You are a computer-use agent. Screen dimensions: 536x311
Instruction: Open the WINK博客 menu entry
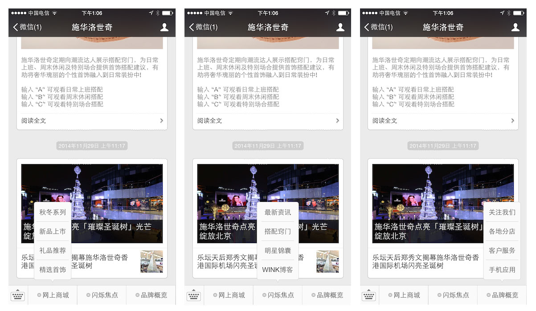278,270
